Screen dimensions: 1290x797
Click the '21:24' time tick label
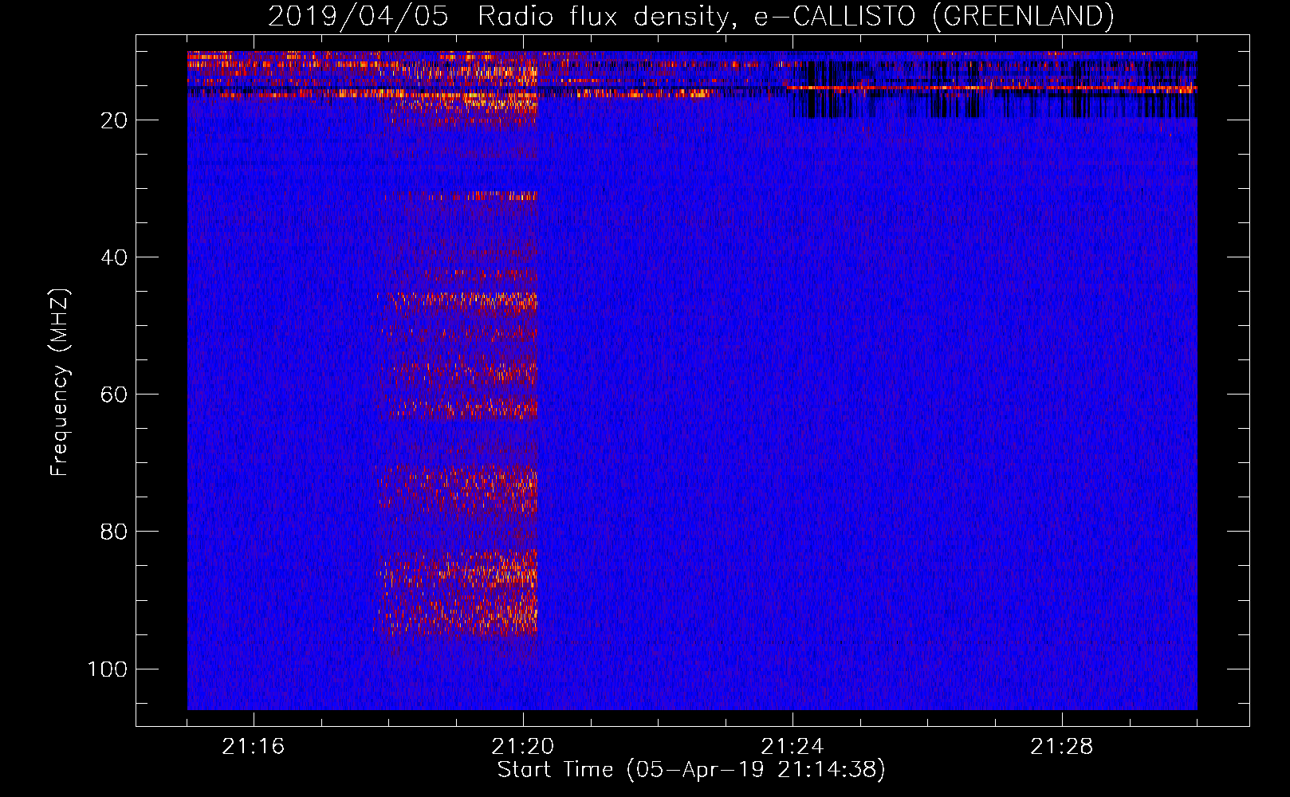[792, 747]
